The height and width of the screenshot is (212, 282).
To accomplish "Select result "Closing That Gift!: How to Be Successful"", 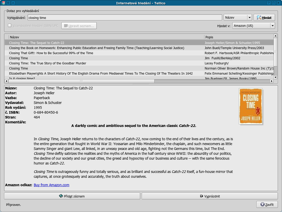I will click(x=139, y=53).
